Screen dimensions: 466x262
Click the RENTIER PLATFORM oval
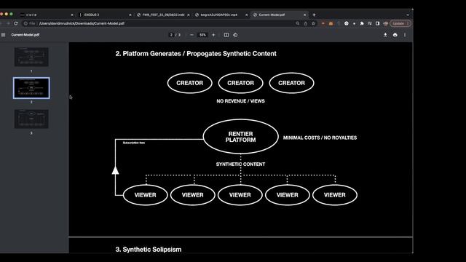click(x=241, y=137)
